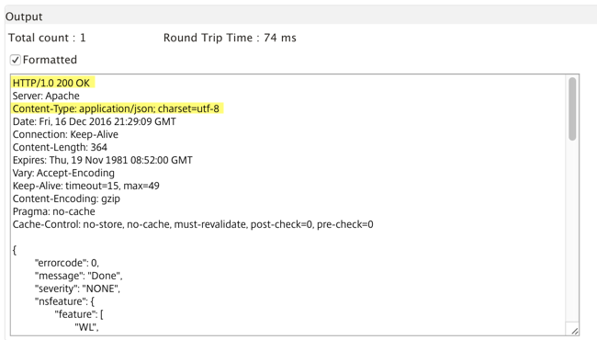This screenshot has width=597, height=340.
Task: Click the Date header line
Action: click(x=95, y=122)
